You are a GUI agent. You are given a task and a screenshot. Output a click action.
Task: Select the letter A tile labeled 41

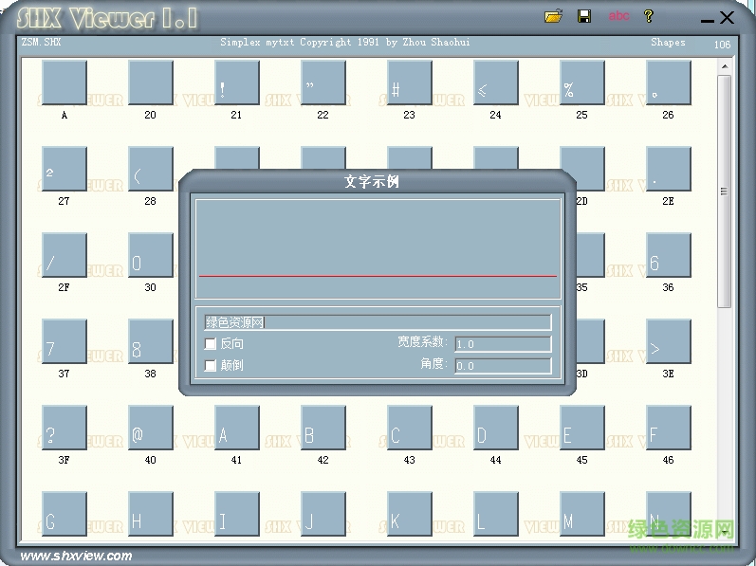coord(237,428)
